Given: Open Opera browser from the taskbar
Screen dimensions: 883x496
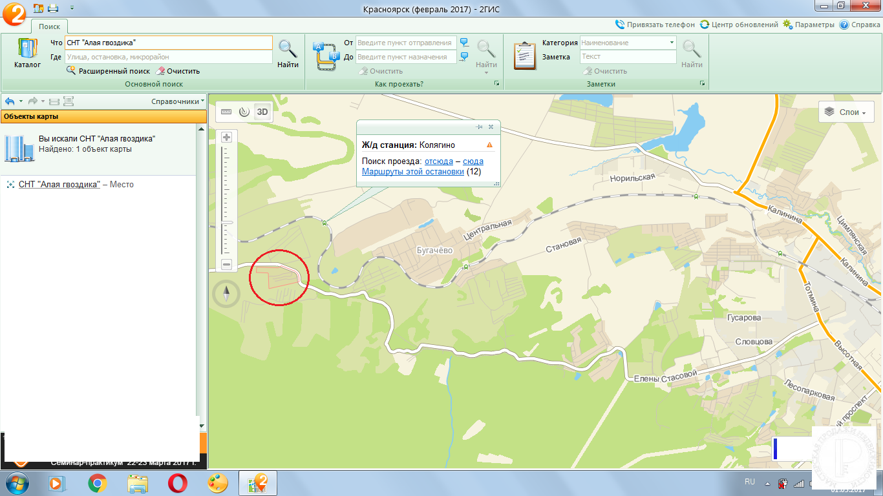Looking at the screenshot, I should (x=178, y=483).
